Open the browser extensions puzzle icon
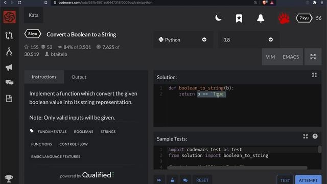 coord(314,3)
